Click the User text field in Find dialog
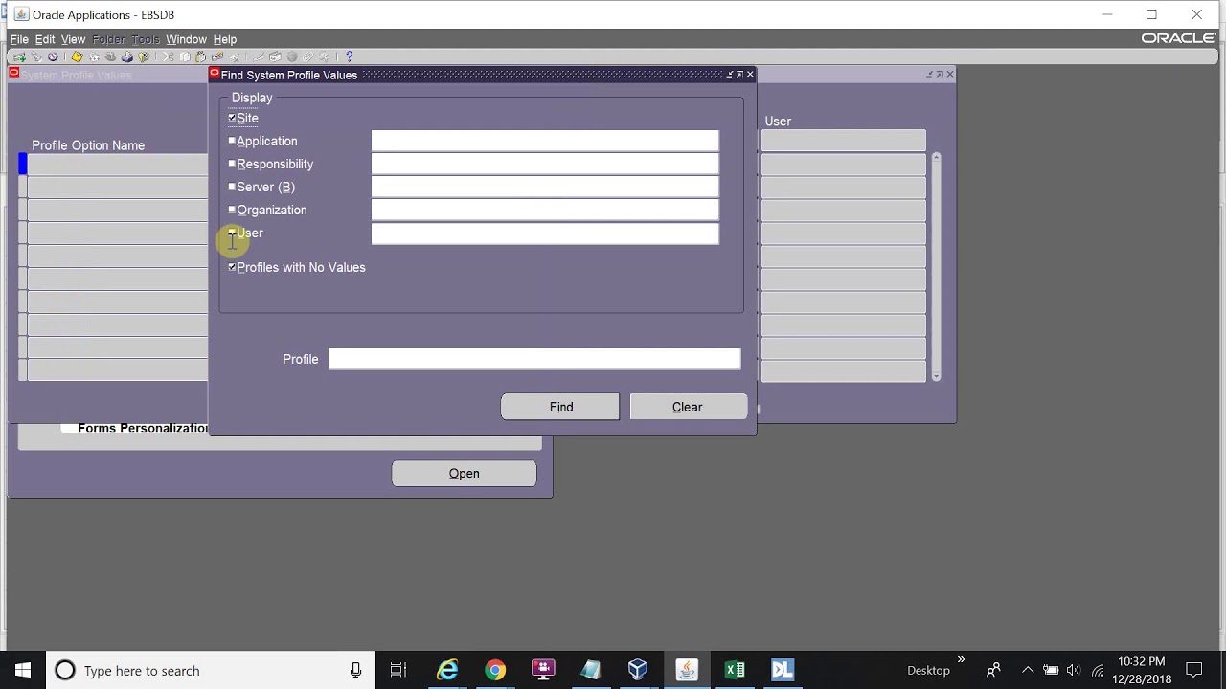1226x689 pixels. coord(545,233)
